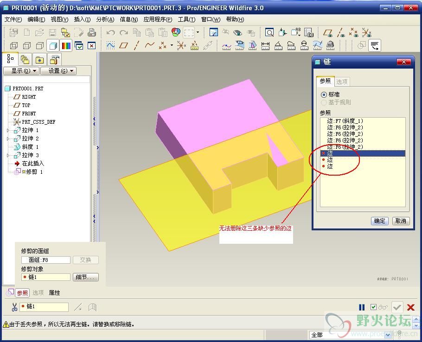Toggle datum plane display
The image size is (422, 342).
pyautogui.click(x=328, y=33)
